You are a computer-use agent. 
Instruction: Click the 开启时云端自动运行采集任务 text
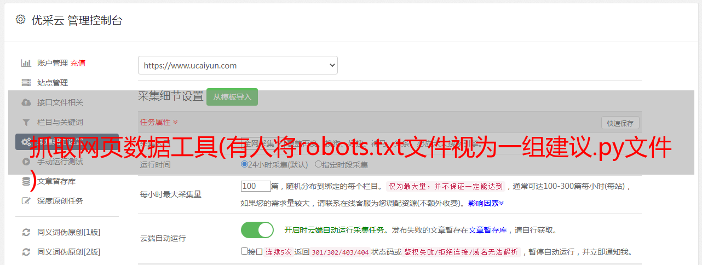335,230
